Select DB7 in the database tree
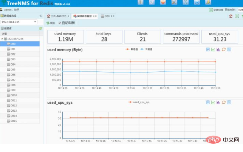The height and width of the screenshot is (152, 243). tap(20, 80)
